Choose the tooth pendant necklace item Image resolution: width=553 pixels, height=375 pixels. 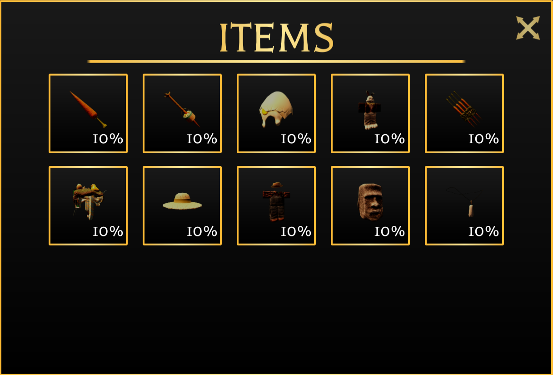(464, 206)
